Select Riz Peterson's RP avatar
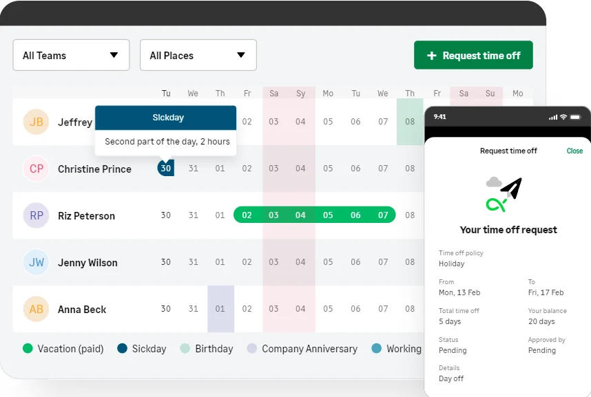The height and width of the screenshot is (397, 591). pos(36,215)
